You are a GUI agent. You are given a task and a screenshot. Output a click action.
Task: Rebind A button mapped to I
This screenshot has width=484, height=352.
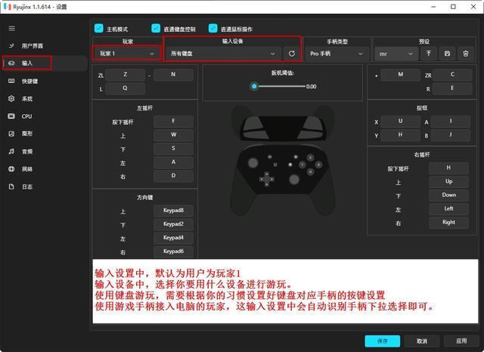(x=451, y=121)
